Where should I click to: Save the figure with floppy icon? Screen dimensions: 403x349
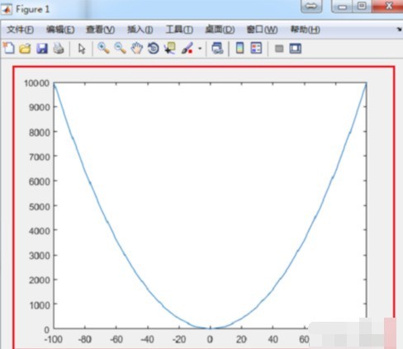[x=42, y=49]
